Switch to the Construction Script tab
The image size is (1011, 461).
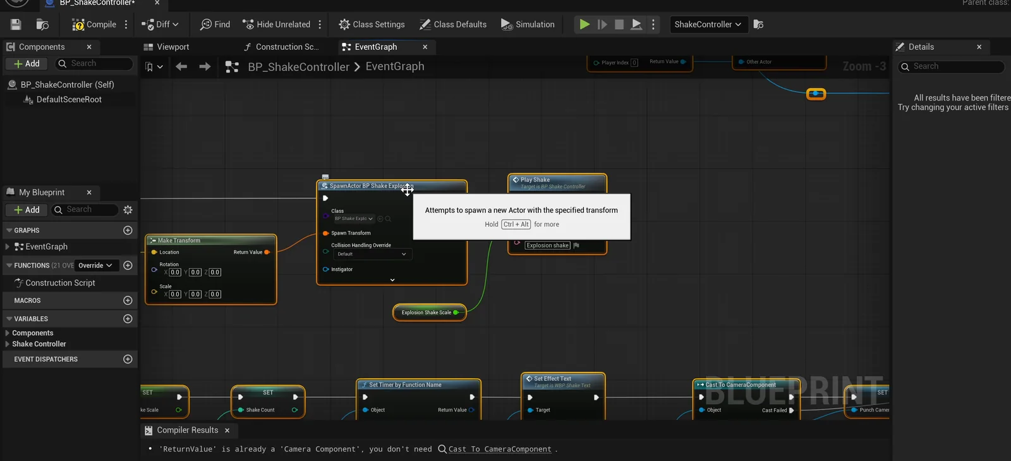(281, 47)
